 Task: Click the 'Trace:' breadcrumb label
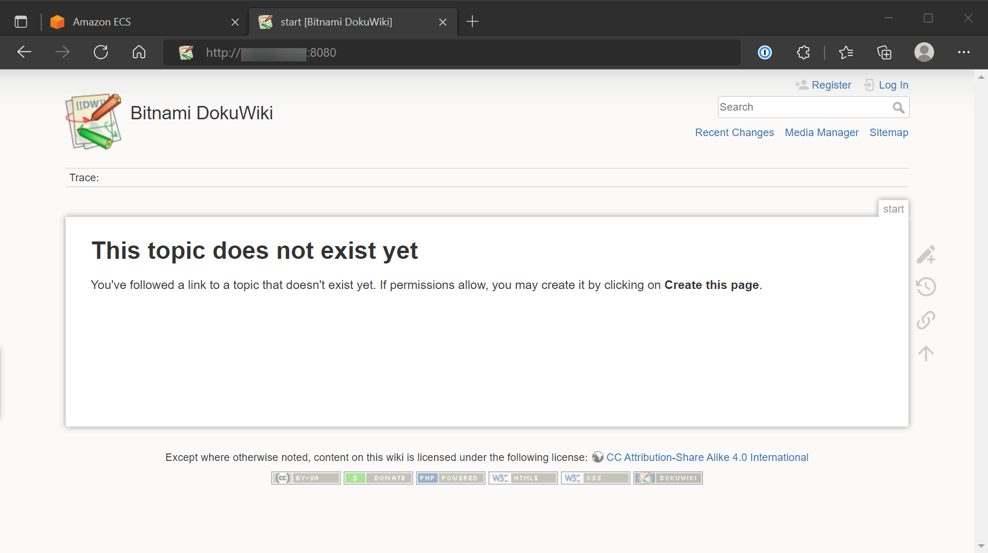click(84, 178)
